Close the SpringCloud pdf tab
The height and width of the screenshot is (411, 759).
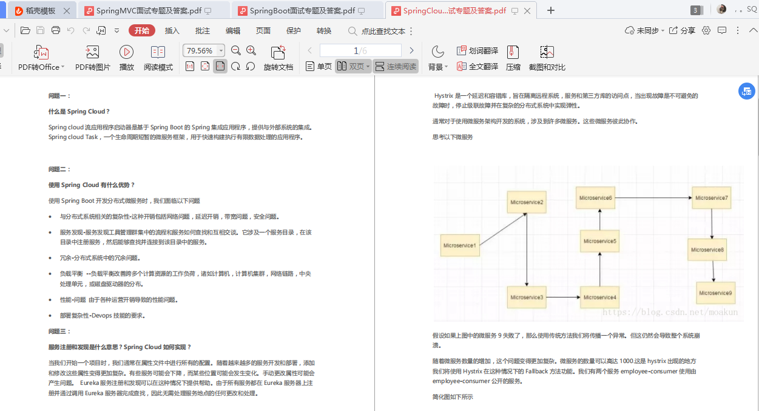(526, 10)
